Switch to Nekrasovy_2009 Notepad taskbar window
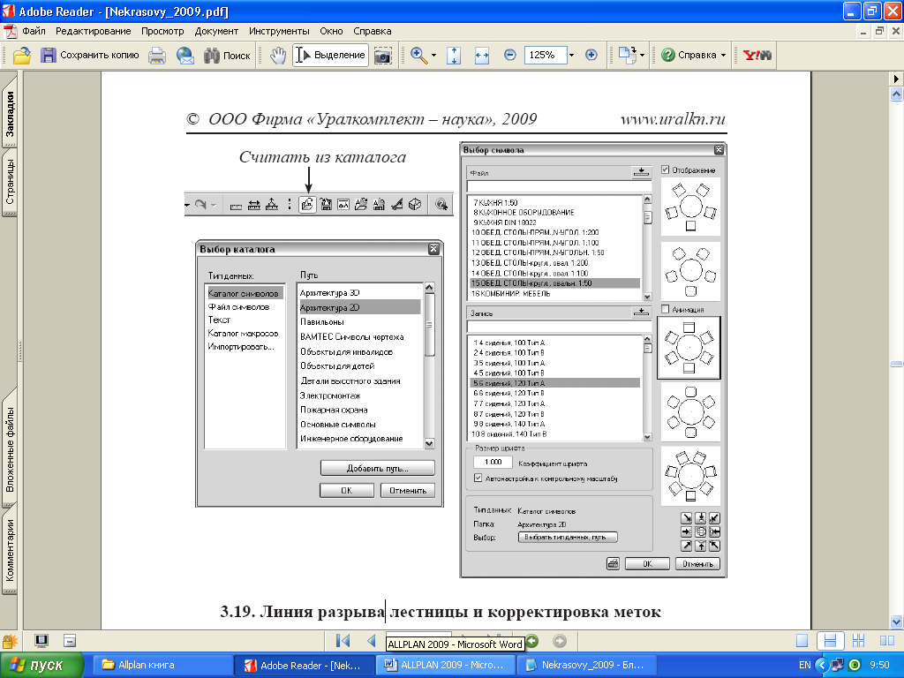The image size is (904, 678). [x=588, y=666]
